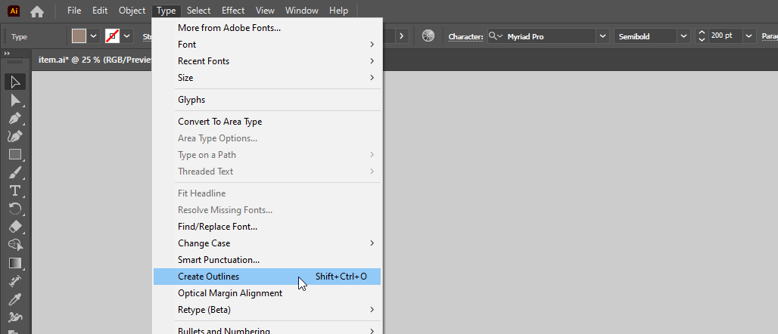Expand the Size submenu
778x334 pixels.
coord(267,78)
